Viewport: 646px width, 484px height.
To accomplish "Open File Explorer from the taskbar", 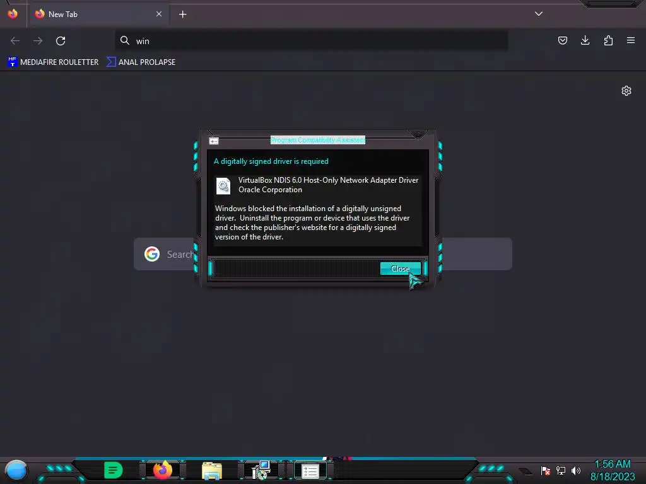I will point(212,471).
